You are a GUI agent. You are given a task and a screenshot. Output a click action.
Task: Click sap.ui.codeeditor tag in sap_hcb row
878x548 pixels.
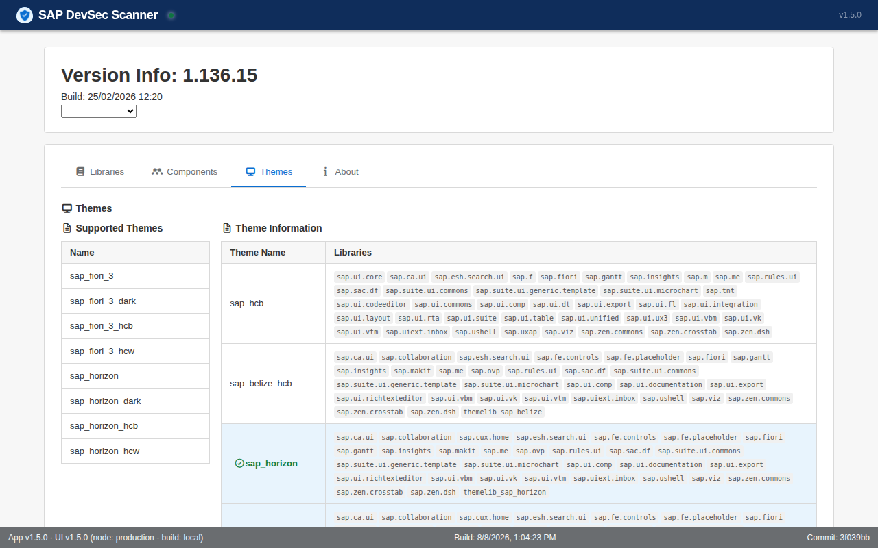click(x=372, y=305)
